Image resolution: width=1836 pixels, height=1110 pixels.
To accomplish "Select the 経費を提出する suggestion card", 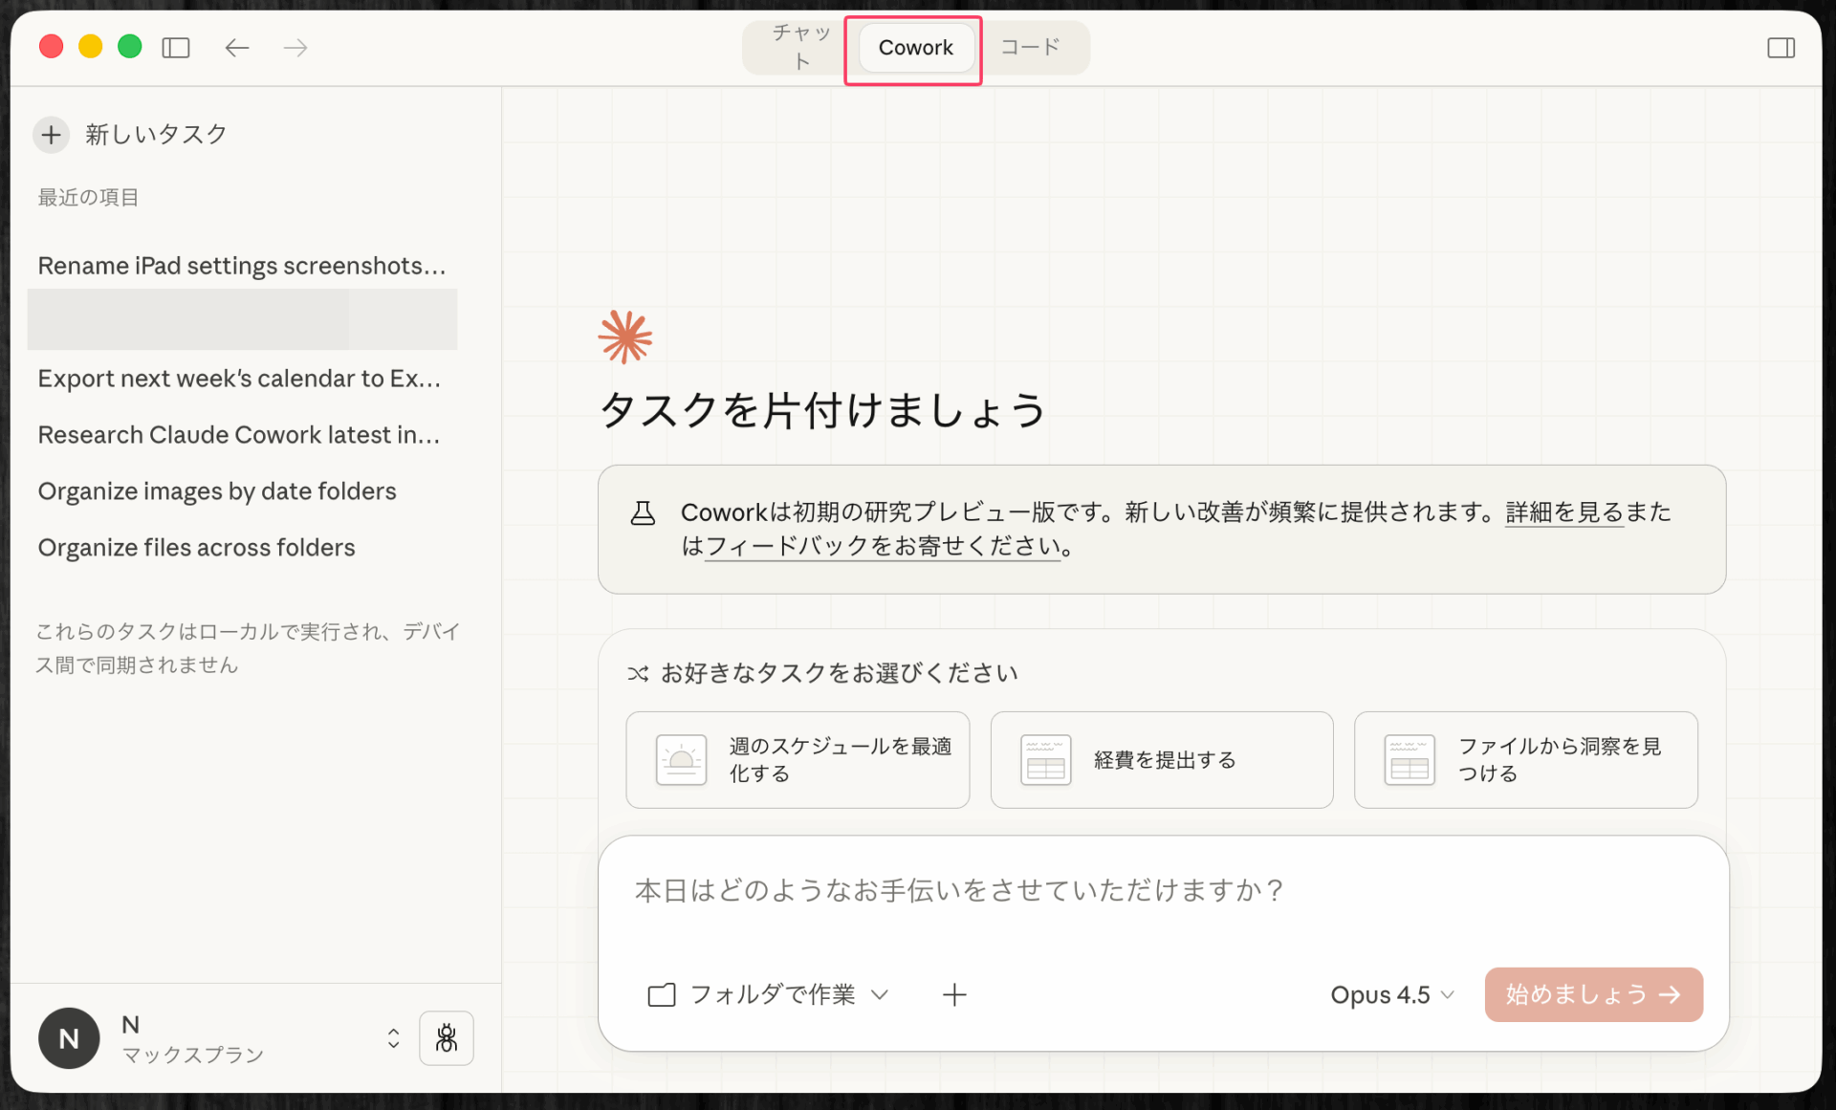I will [1161, 759].
